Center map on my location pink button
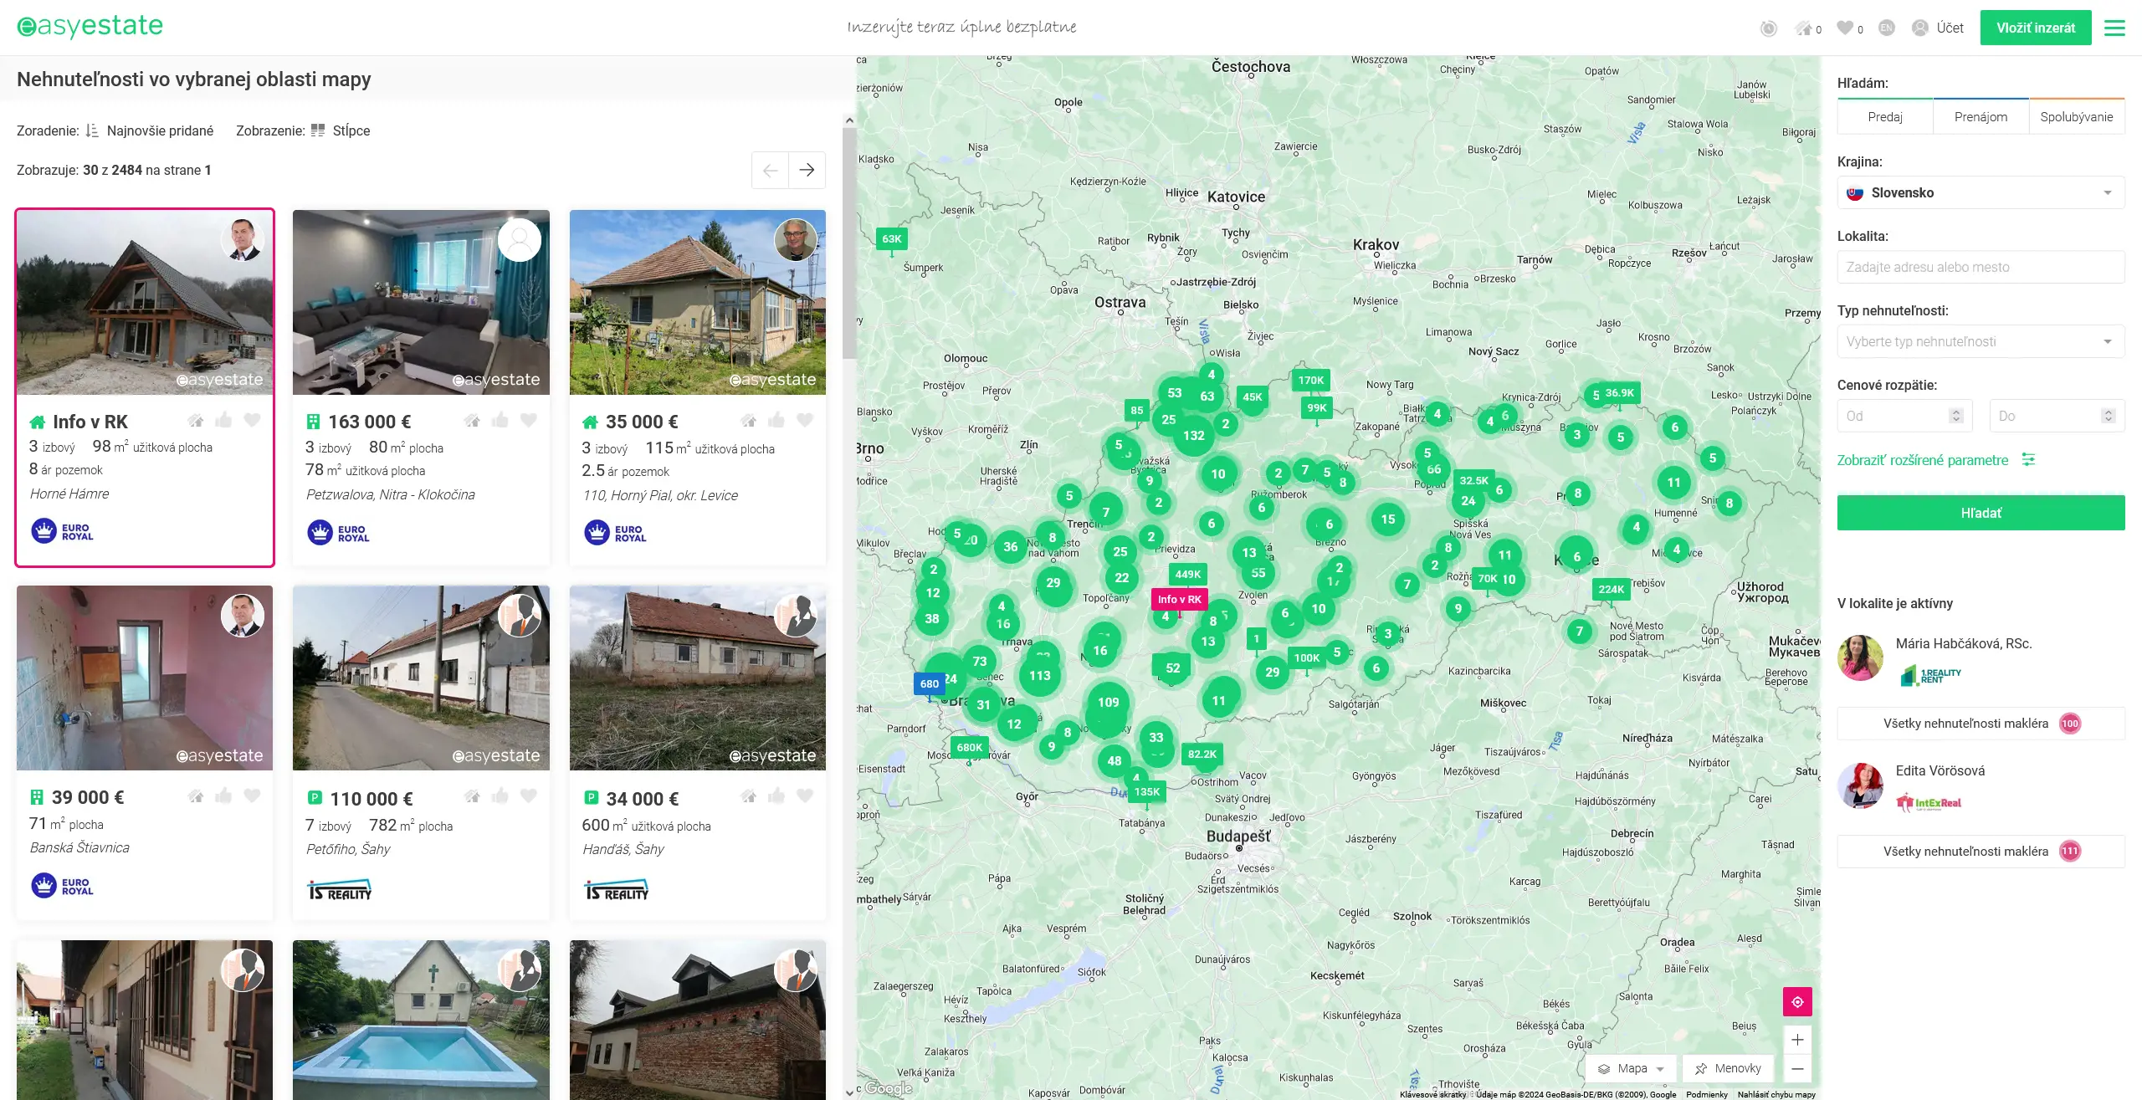 click(x=1797, y=1001)
